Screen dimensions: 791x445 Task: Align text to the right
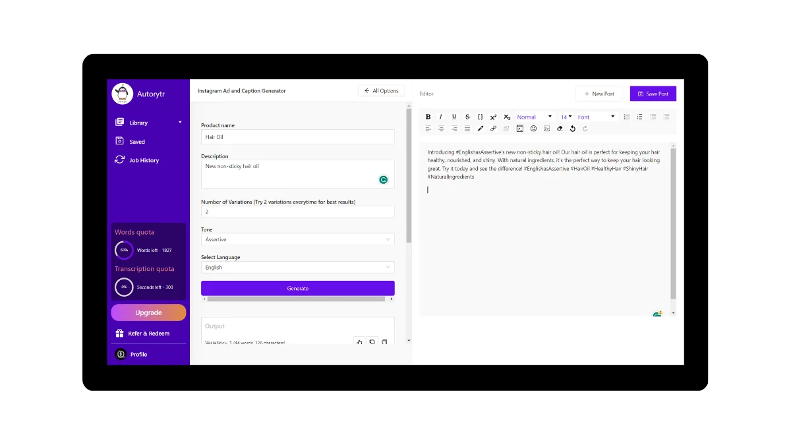[454, 129]
